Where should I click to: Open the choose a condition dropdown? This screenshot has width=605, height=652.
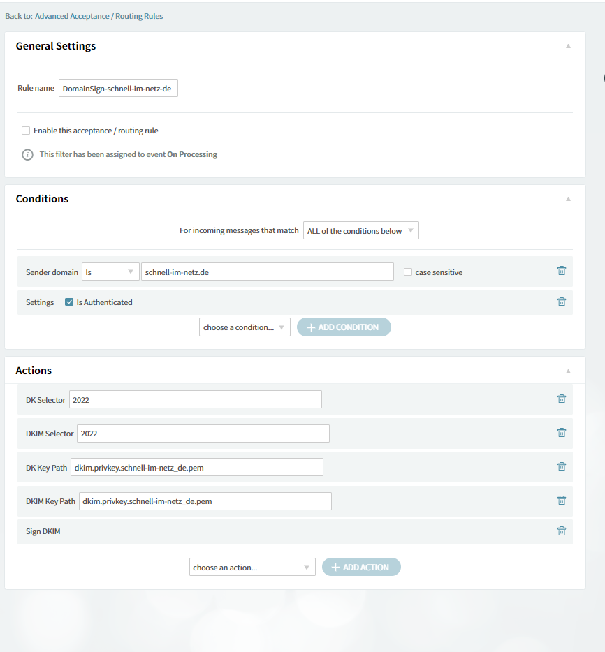pyautogui.click(x=245, y=327)
